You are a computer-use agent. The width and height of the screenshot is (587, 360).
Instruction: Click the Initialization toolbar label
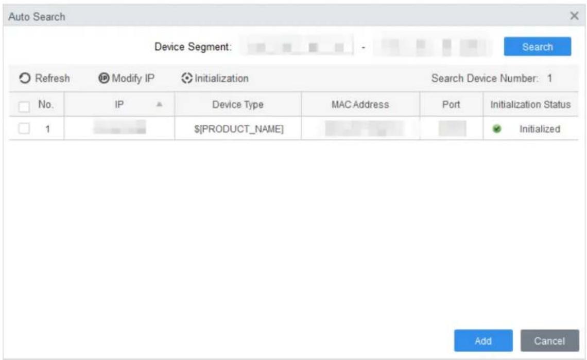[x=221, y=78]
